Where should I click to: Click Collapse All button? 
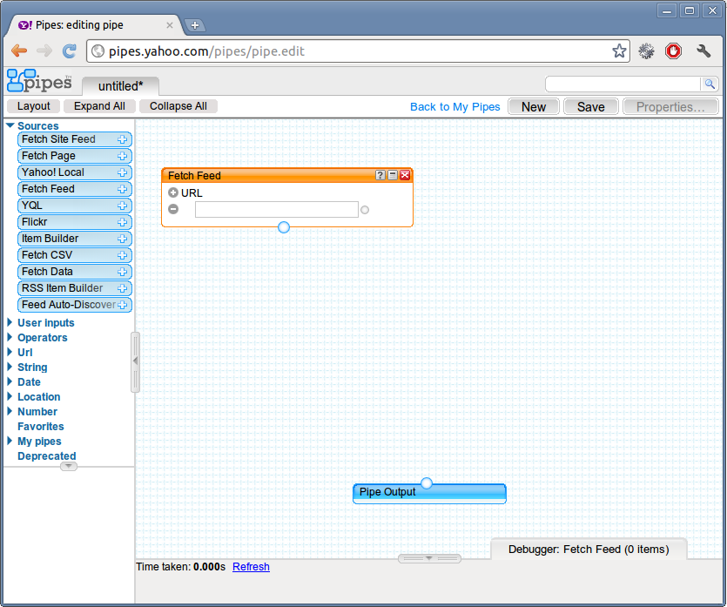[x=178, y=106]
